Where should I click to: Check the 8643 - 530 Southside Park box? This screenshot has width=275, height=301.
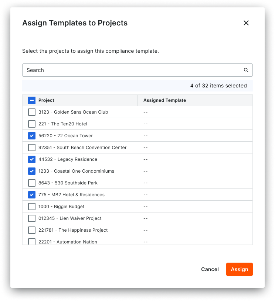[x=32, y=183]
